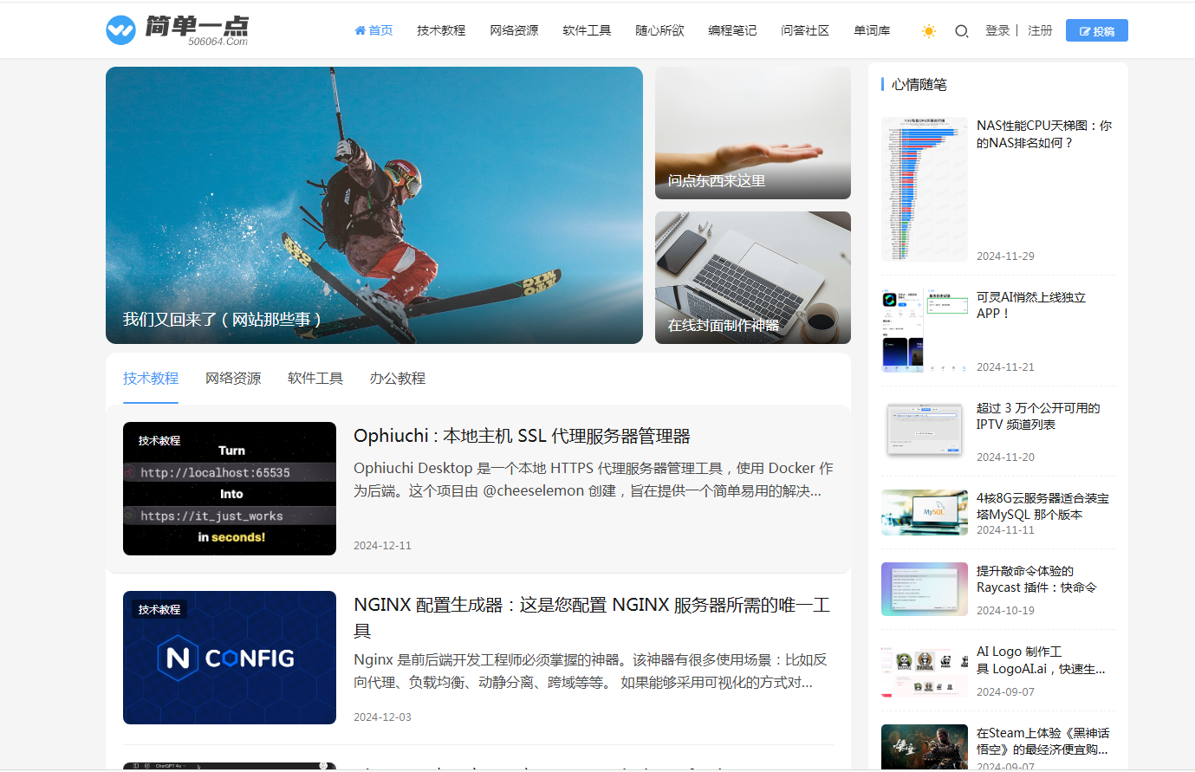
Task: Open sidebar post 提升敲命令体验的 Raycast 插件
Action: point(1036,579)
